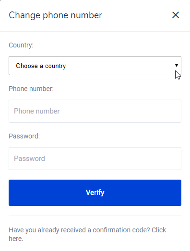Click the 'Phone number:' field label

click(31, 89)
